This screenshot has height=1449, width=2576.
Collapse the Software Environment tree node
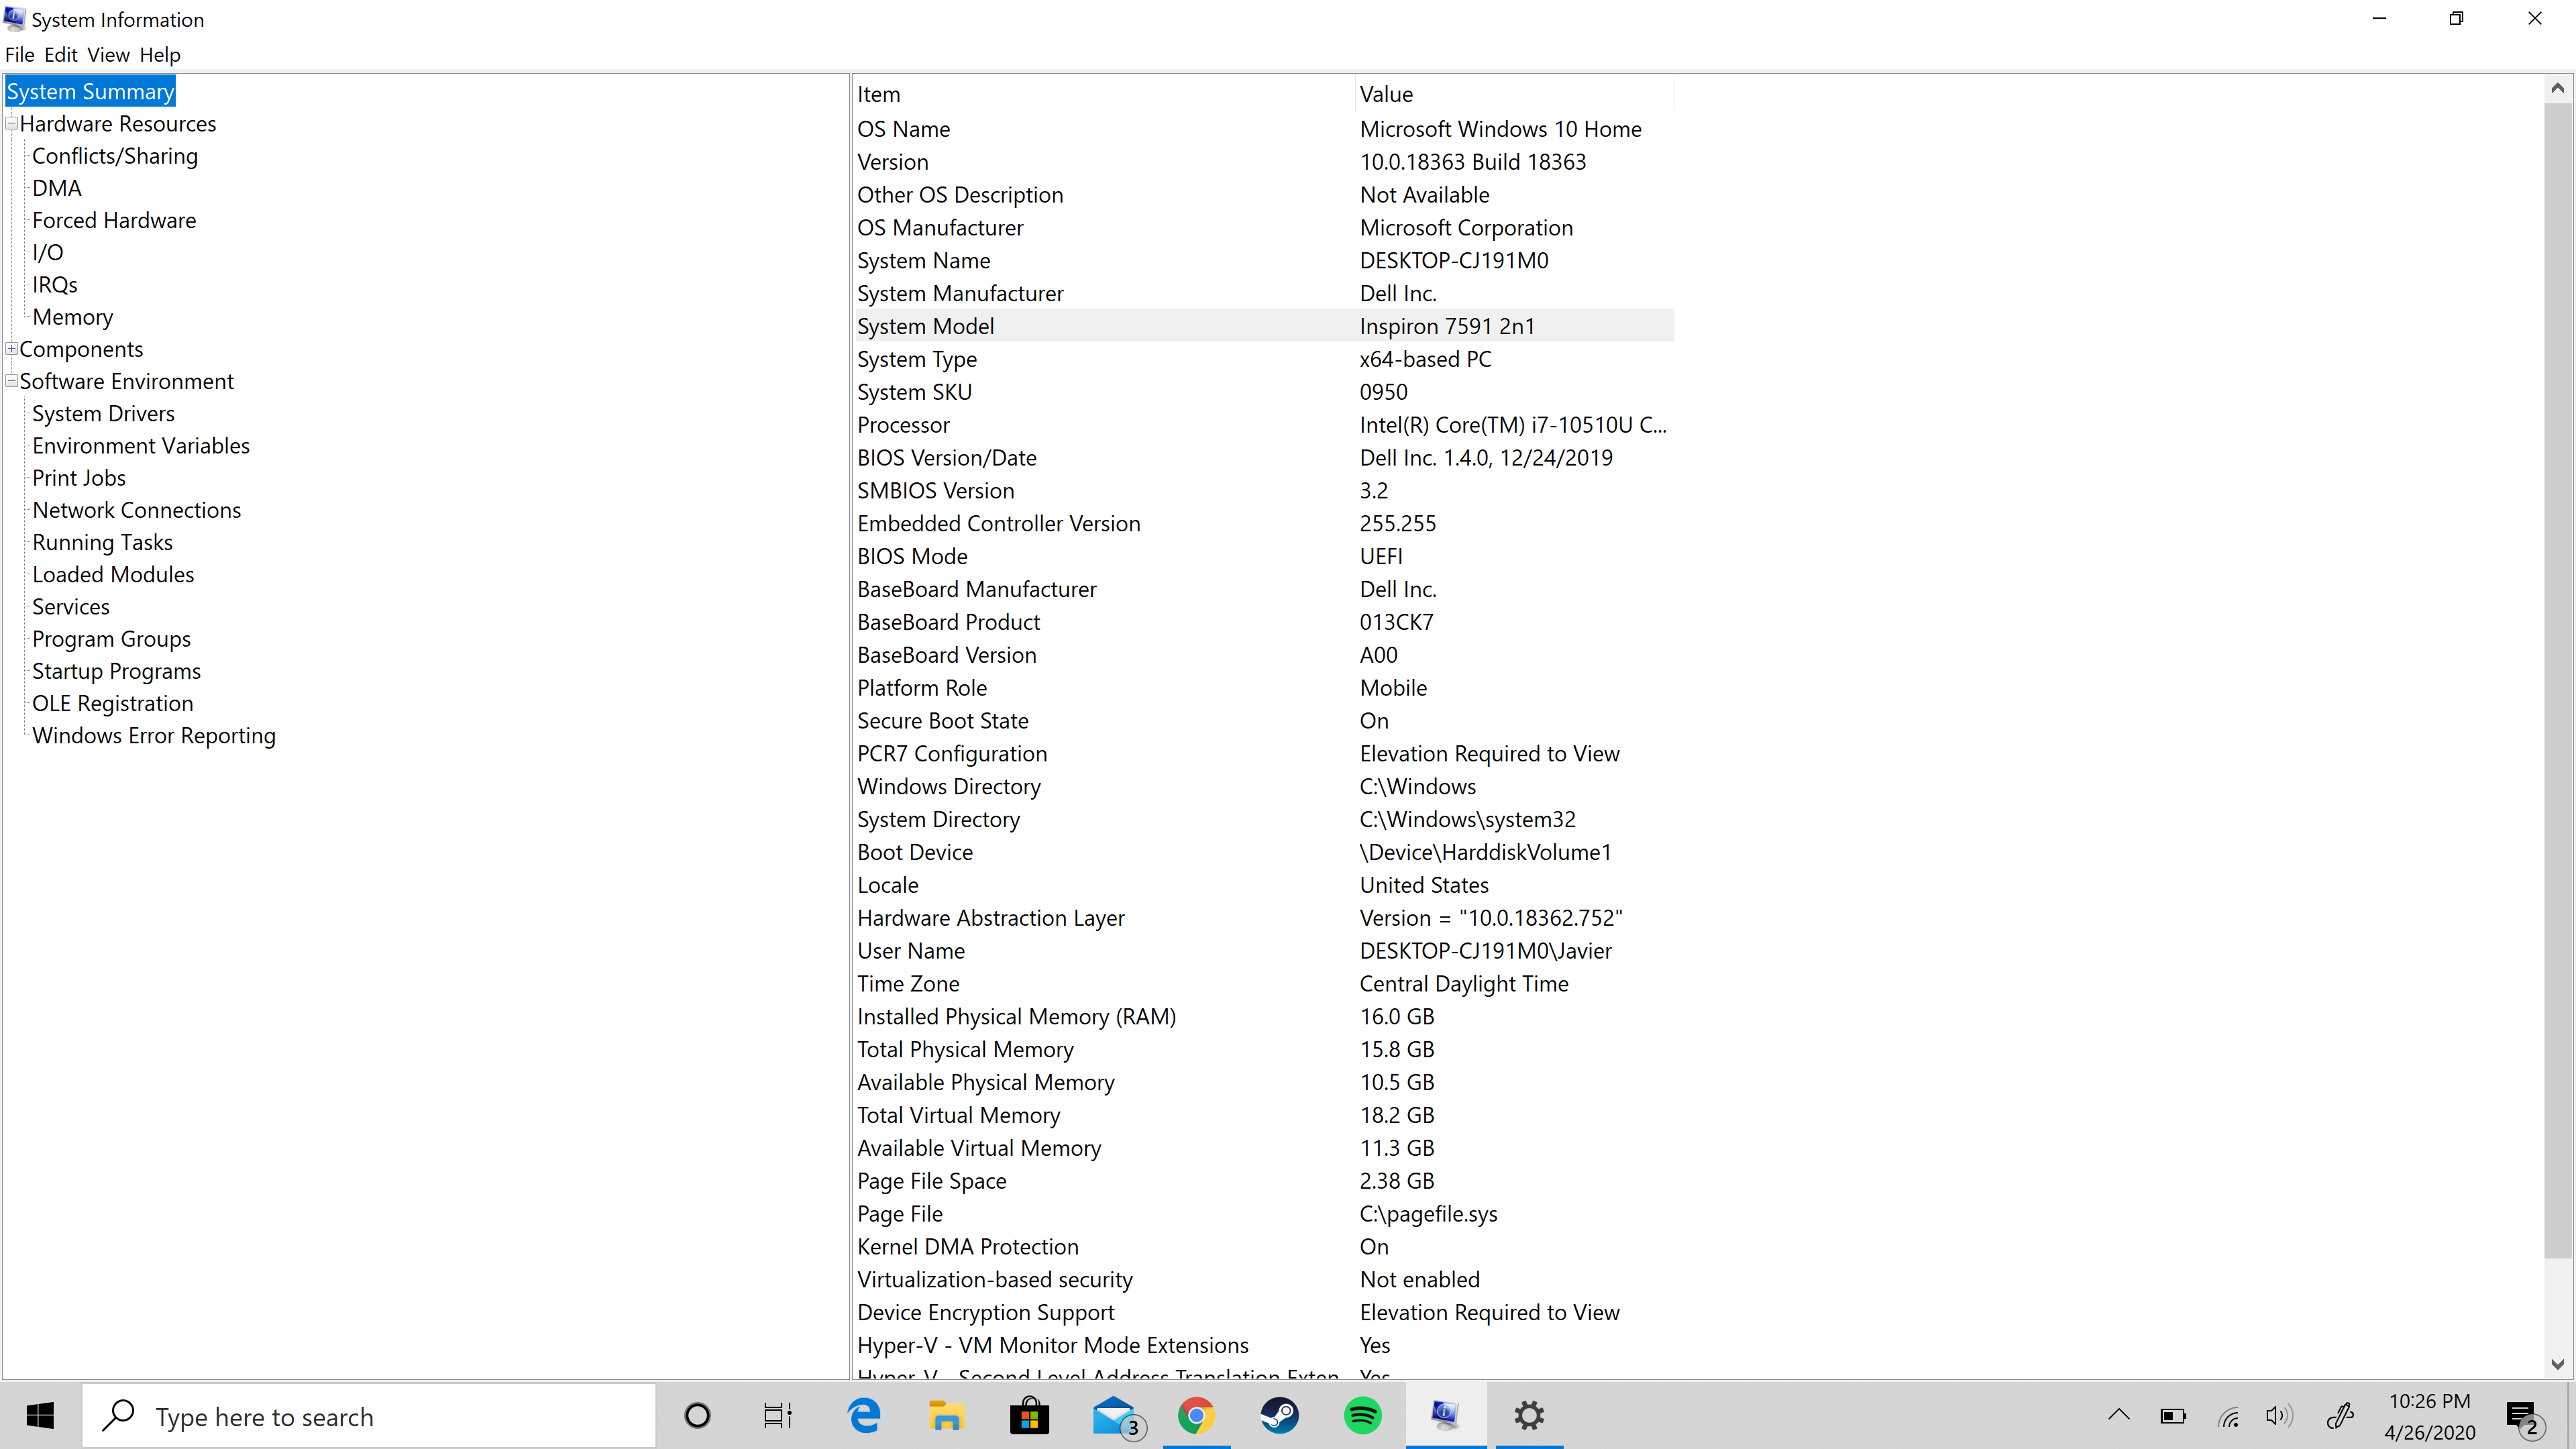coord(12,381)
